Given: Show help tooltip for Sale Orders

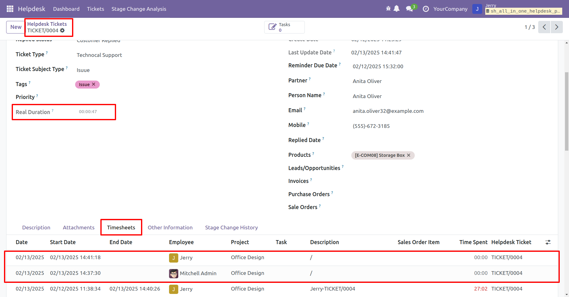Looking at the screenshot, I should (x=320, y=206).
